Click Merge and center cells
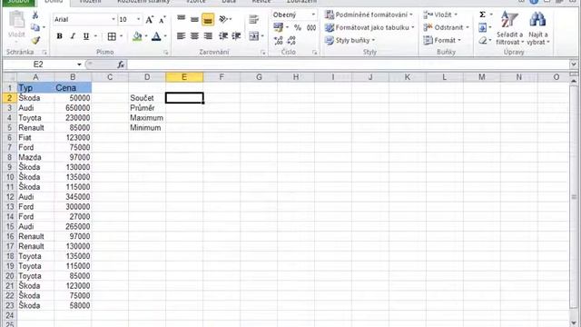 point(254,36)
